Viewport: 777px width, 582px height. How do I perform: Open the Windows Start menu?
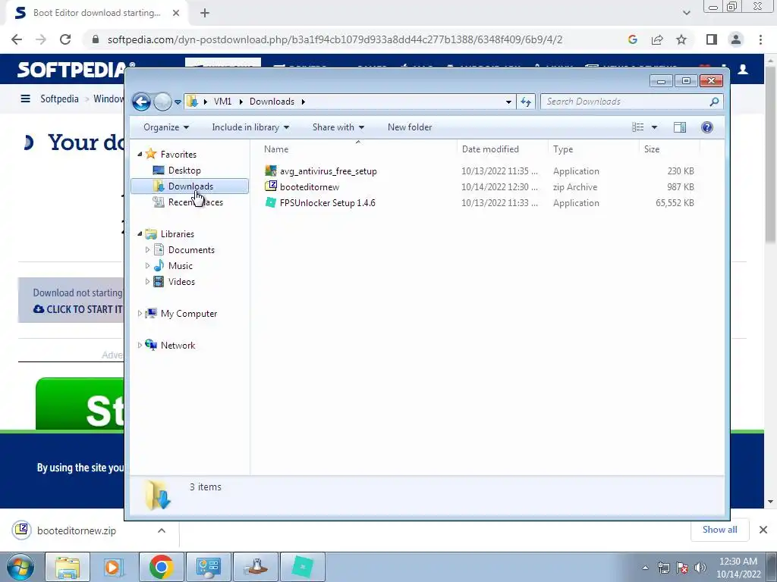[x=20, y=567]
